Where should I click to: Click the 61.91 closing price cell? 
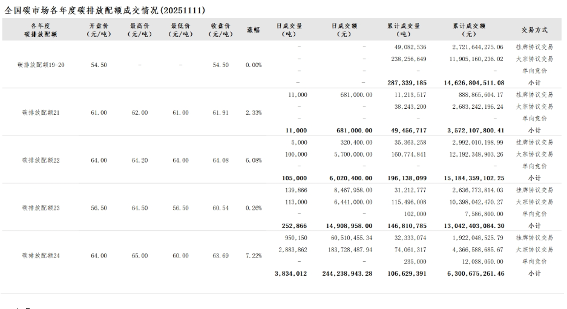(220, 112)
